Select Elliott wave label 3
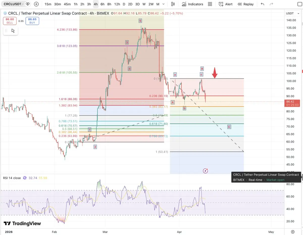 click(x=127, y=42)
